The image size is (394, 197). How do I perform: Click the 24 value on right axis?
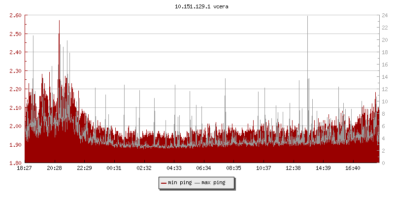tap(375, 15)
